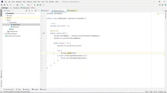Image resolution: width=167 pixels, height=93 pixels.
Task: Build project using the hammer icon
Action: (x=22, y=5)
